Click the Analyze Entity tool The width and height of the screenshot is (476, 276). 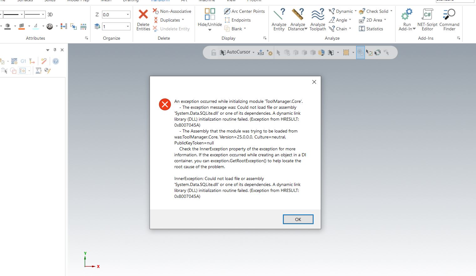coord(279,14)
